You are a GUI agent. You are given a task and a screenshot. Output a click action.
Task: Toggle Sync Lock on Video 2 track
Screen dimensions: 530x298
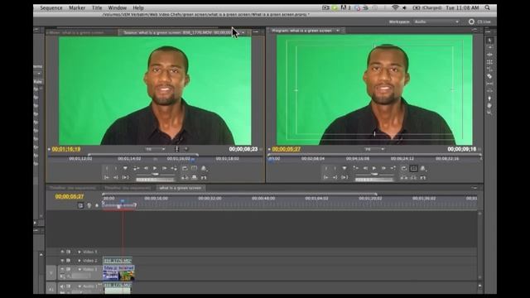pyautogui.click(x=69, y=261)
